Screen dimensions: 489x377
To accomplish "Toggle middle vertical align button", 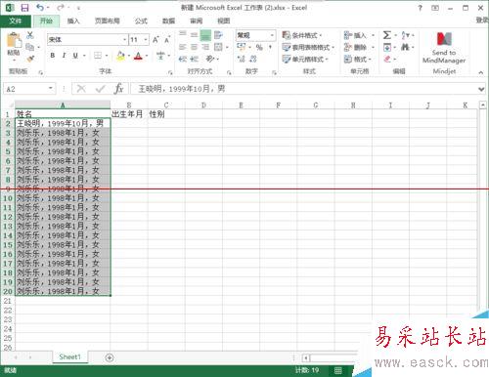I will (x=194, y=34).
